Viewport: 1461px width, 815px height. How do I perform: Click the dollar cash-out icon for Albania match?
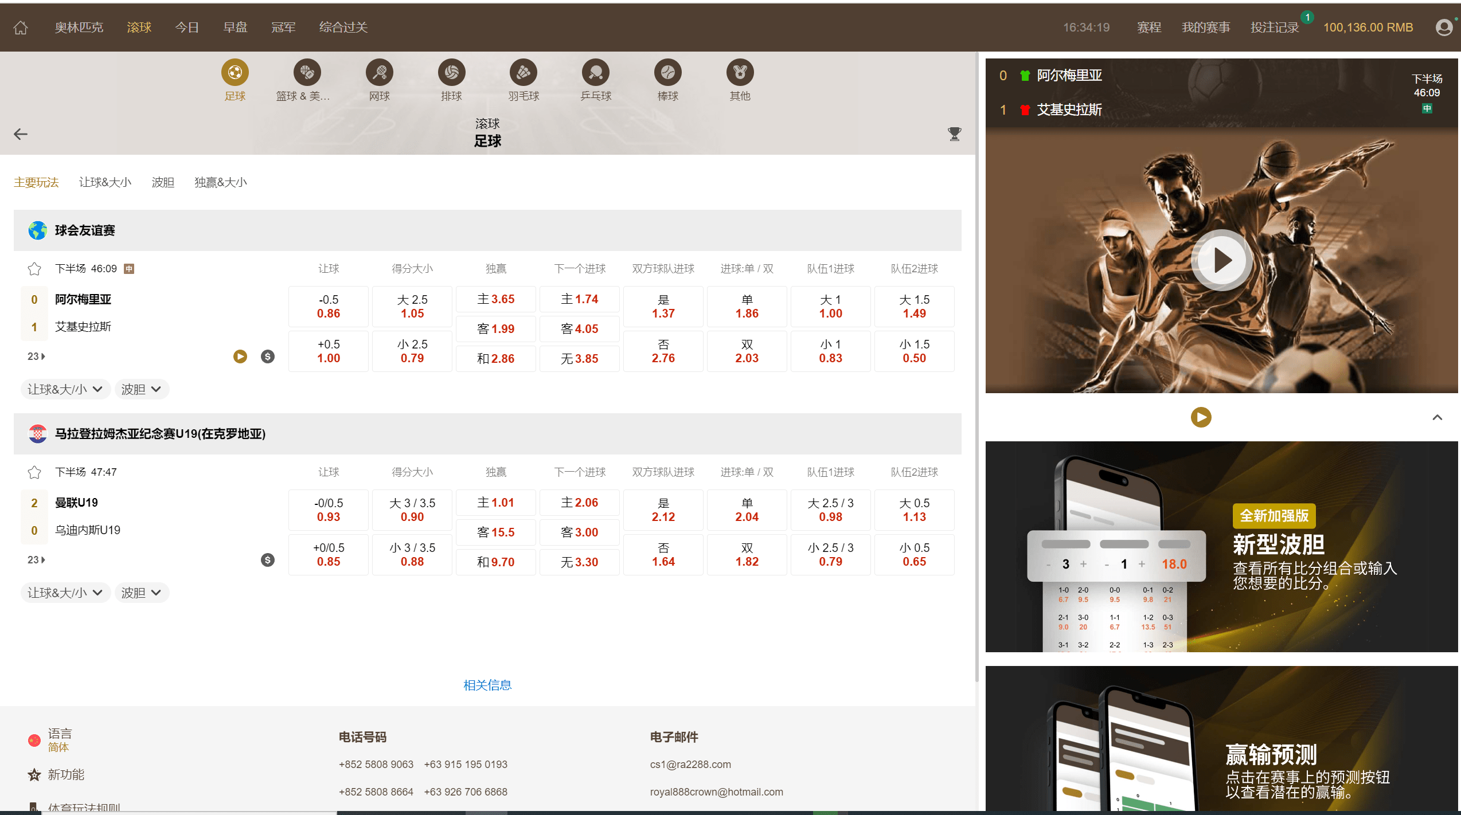click(267, 356)
